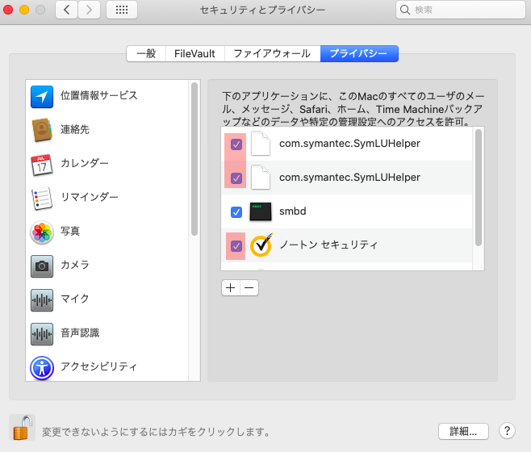Toggle first com.symantec.SymLUHelper checkbox
This screenshot has height=452, width=531.
click(x=236, y=144)
